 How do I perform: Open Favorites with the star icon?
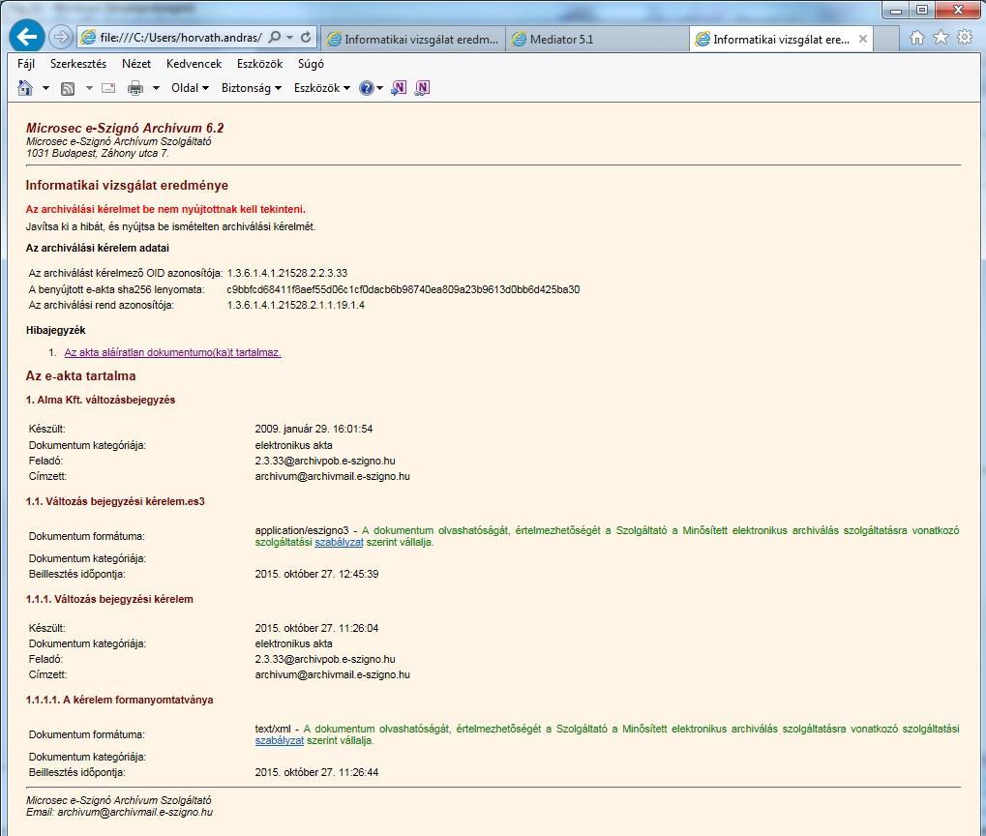pyautogui.click(x=941, y=38)
